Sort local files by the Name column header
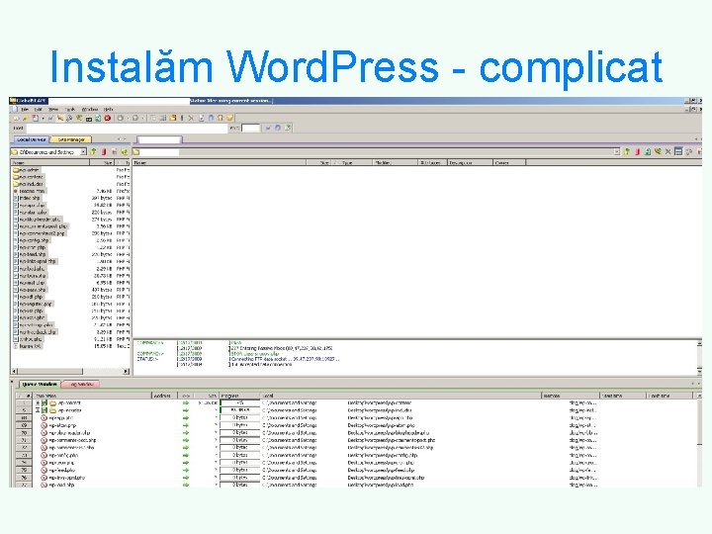 tap(50, 162)
